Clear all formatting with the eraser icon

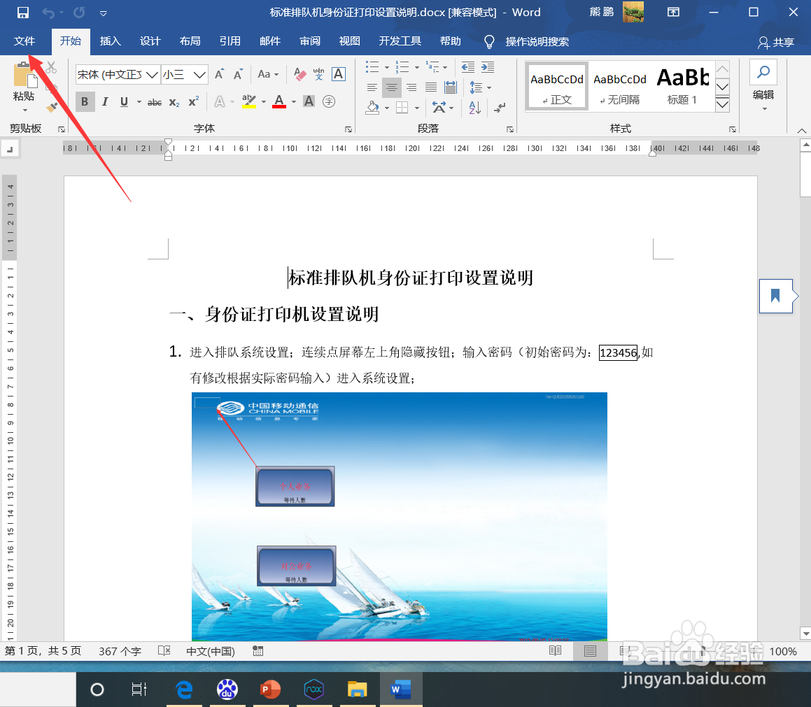(x=299, y=74)
